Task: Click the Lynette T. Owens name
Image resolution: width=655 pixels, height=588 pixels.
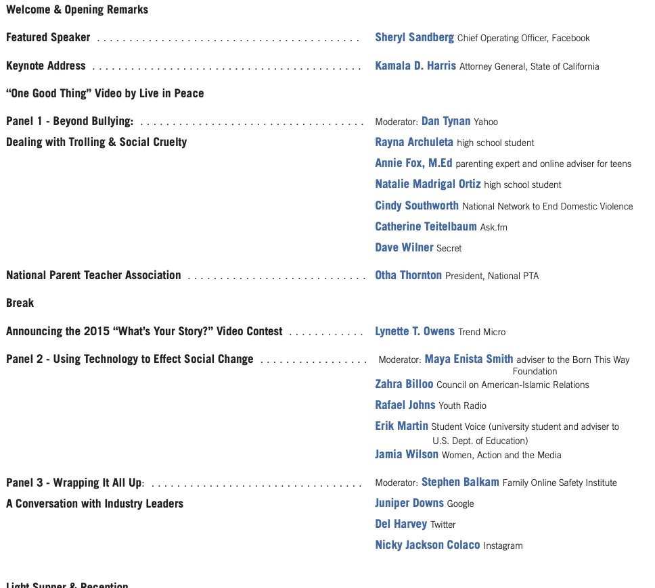Action: [415, 331]
